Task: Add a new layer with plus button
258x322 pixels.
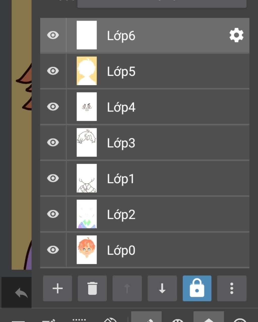Action: 57,288
